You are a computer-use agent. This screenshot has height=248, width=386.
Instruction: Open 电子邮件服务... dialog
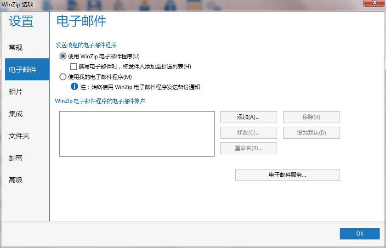pos(288,175)
